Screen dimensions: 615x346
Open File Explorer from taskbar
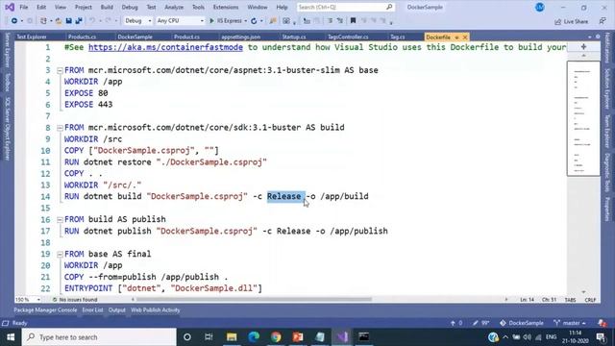click(x=232, y=337)
